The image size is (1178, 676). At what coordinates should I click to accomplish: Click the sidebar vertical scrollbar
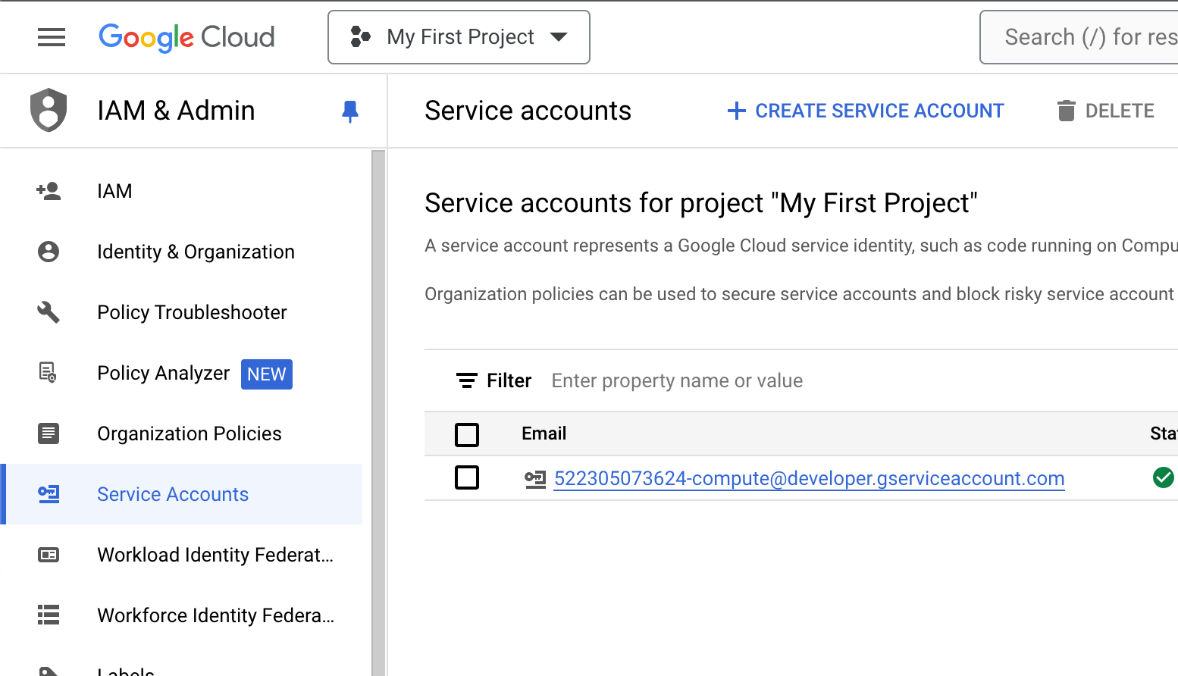click(378, 412)
